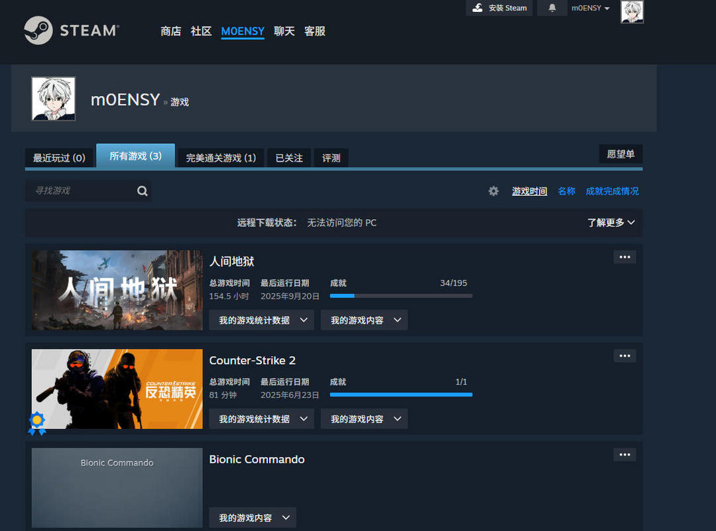Sort games by 名称

coord(566,191)
